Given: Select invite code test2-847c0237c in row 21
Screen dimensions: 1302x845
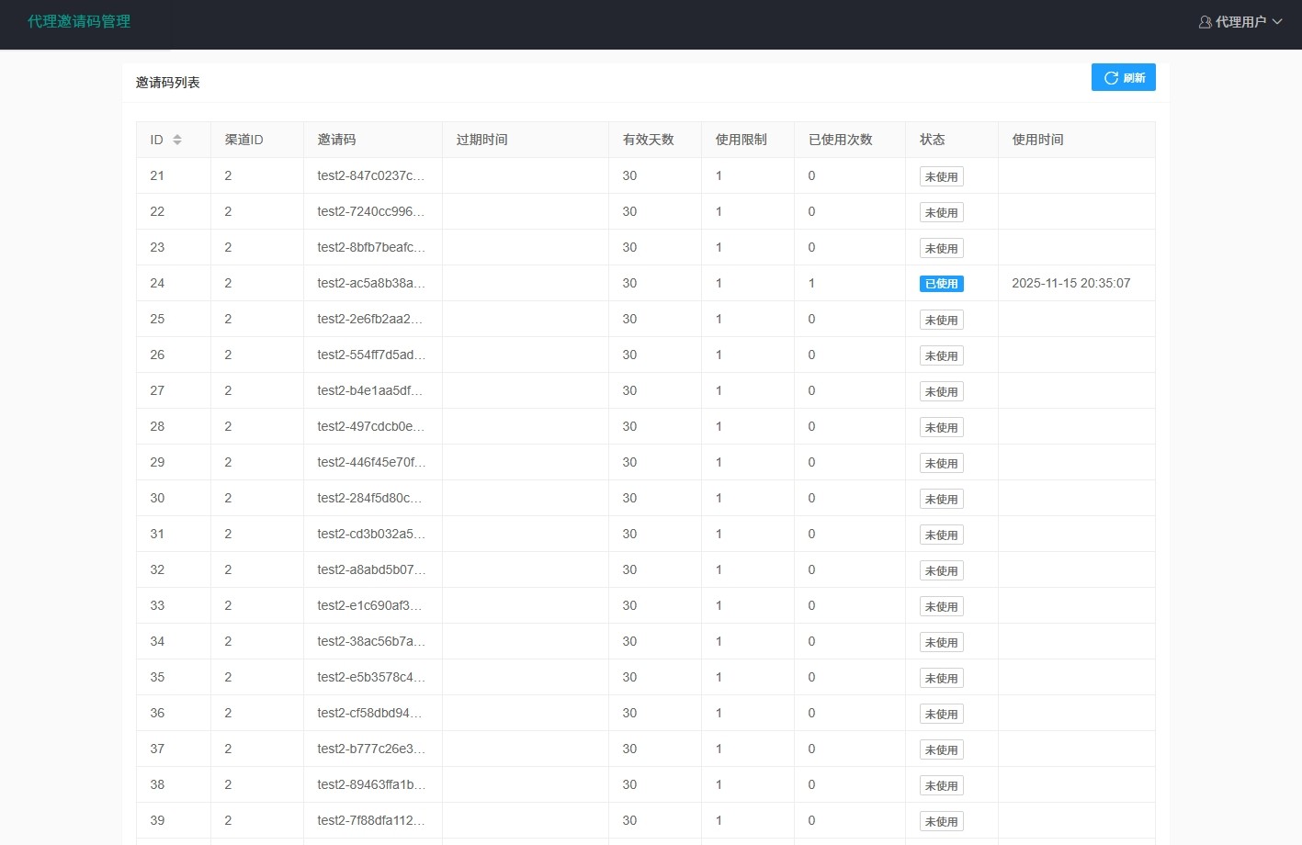Looking at the screenshot, I should pyautogui.click(x=371, y=175).
